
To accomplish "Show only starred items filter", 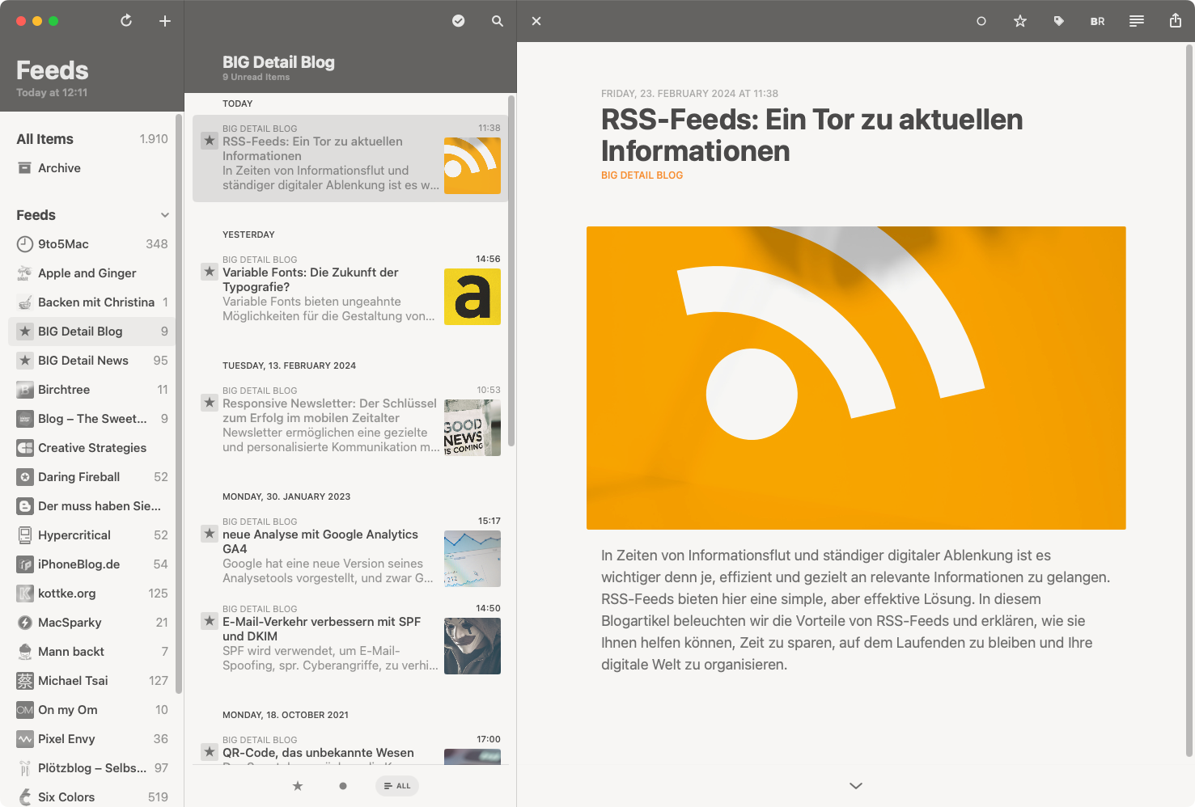I will point(298,786).
